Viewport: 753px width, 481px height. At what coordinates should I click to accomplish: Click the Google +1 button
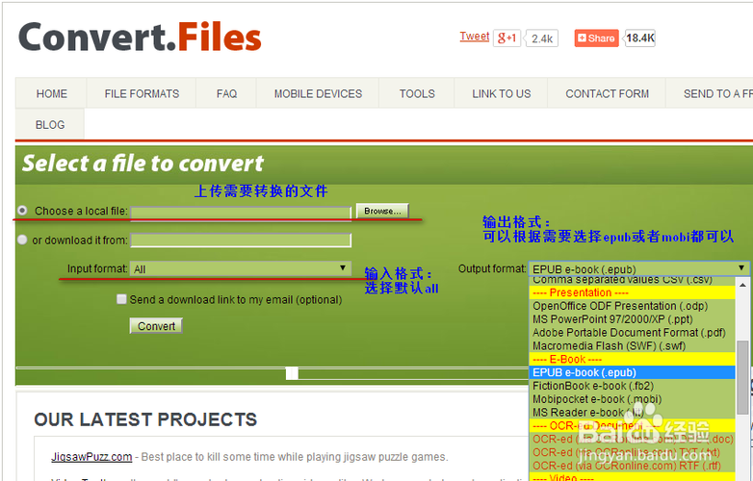tap(506, 38)
